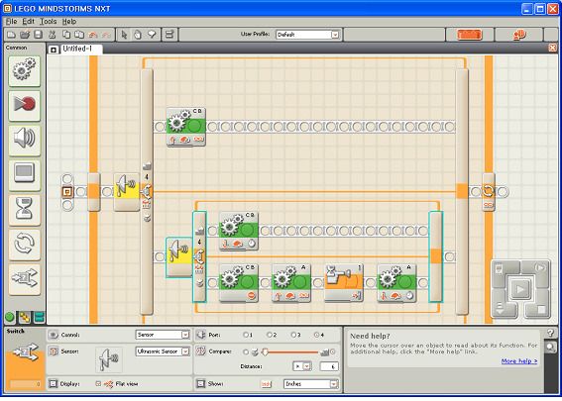The image size is (562, 401).
Task: Select the Move block in the Common palette
Action: pos(25,70)
